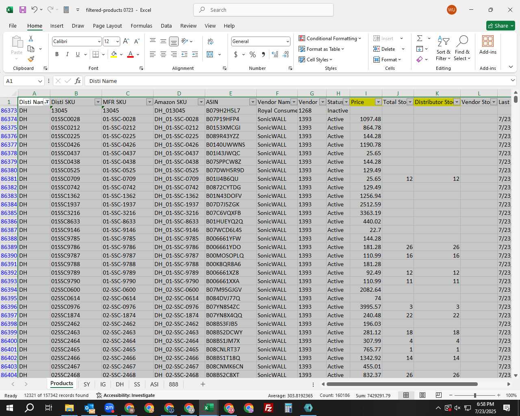Click the fill color bucket icon
The image size is (520, 416).
(x=114, y=54)
